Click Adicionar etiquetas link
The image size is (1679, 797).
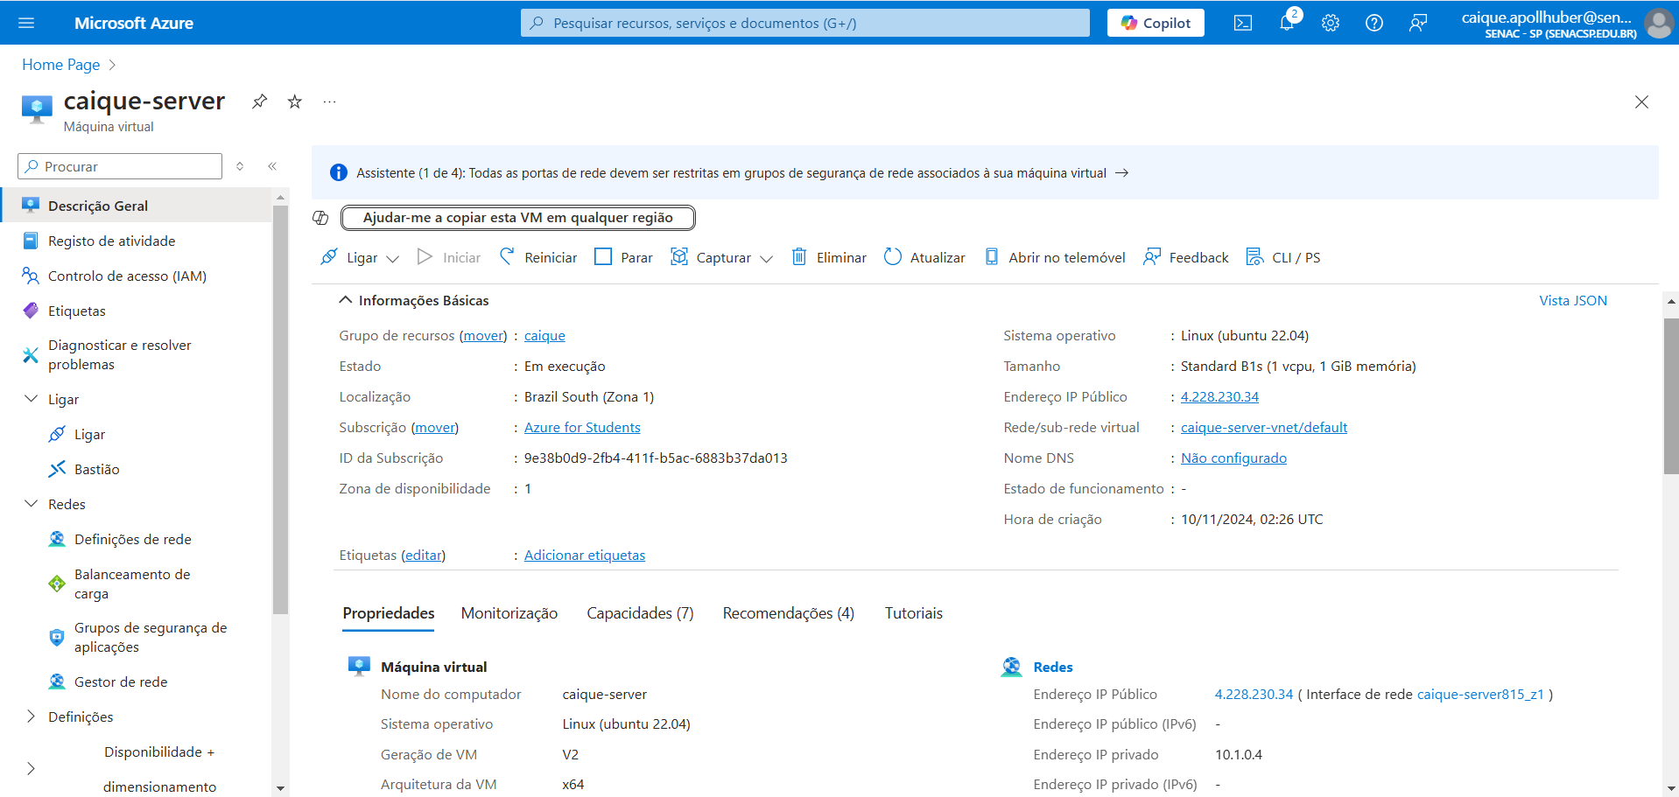(585, 556)
